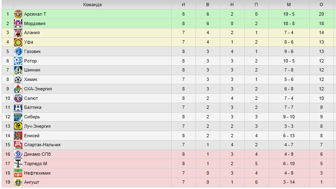Select the Луч-Энергия yellow crest

coord(18,126)
